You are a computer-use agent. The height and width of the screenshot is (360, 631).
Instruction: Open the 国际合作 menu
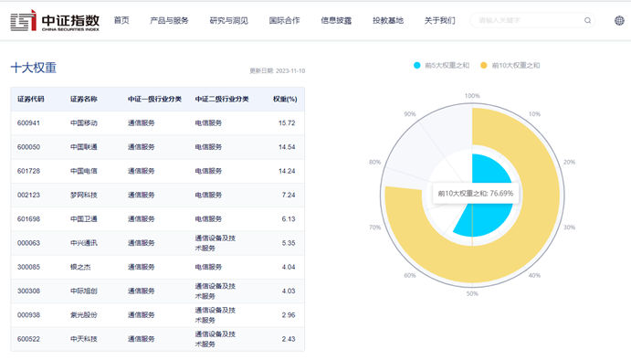[284, 20]
